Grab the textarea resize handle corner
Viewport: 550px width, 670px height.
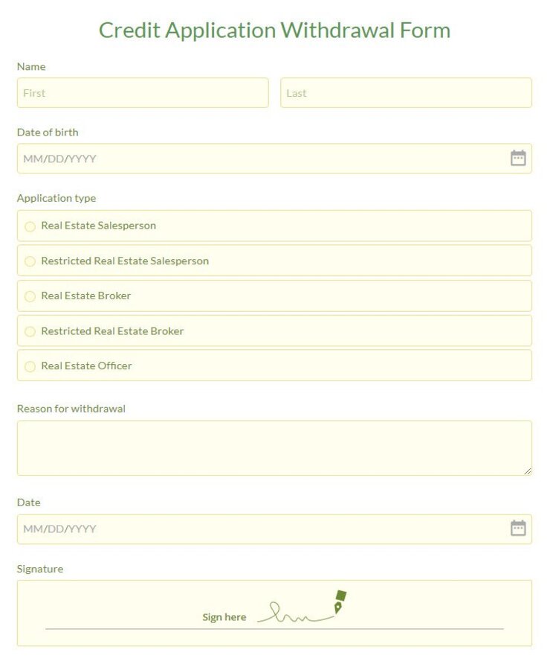tap(528, 471)
